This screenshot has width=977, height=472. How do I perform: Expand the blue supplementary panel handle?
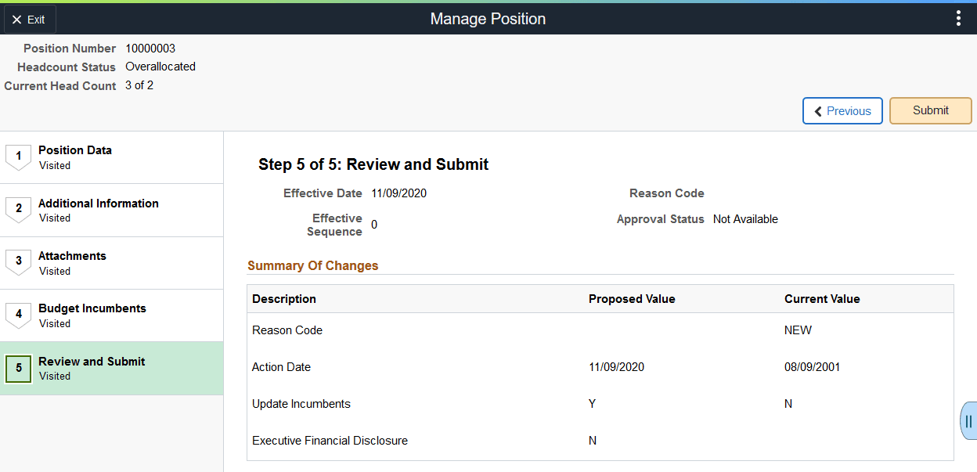click(968, 420)
